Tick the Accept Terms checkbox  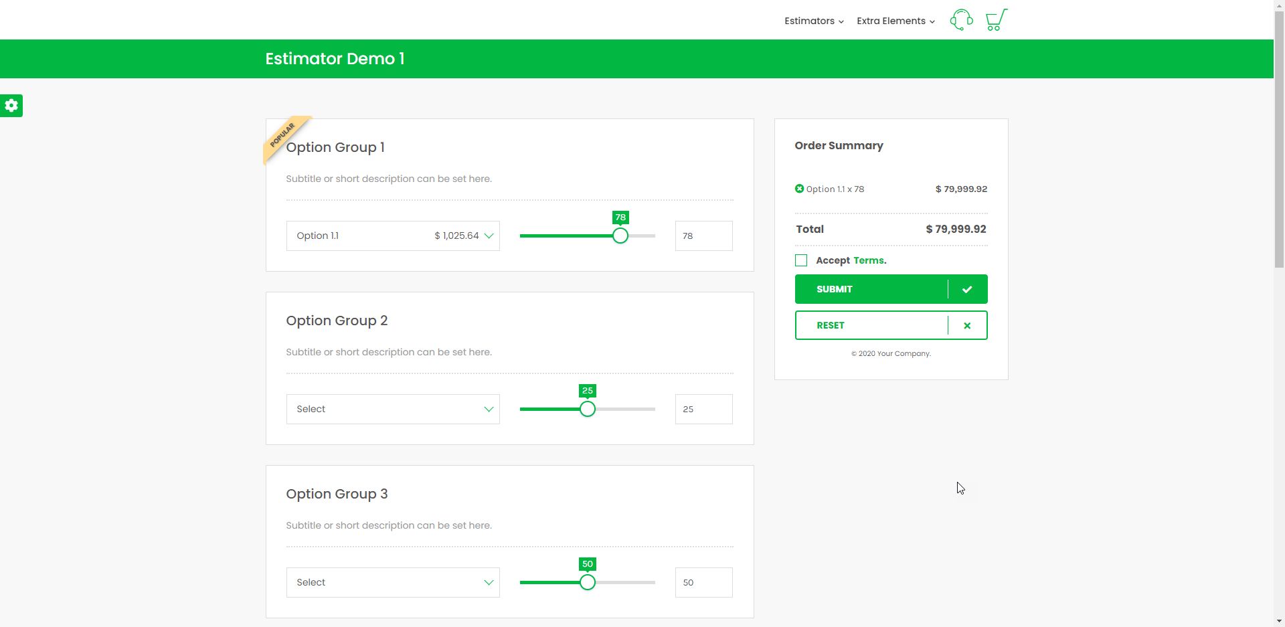(x=801, y=260)
